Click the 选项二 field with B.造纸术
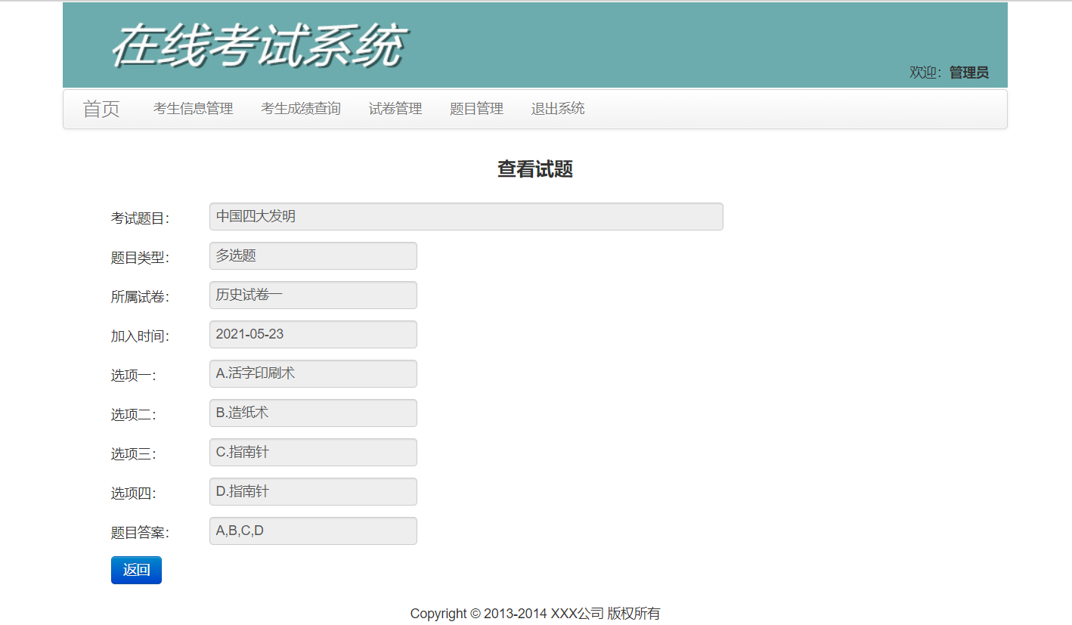 tap(313, 413)
